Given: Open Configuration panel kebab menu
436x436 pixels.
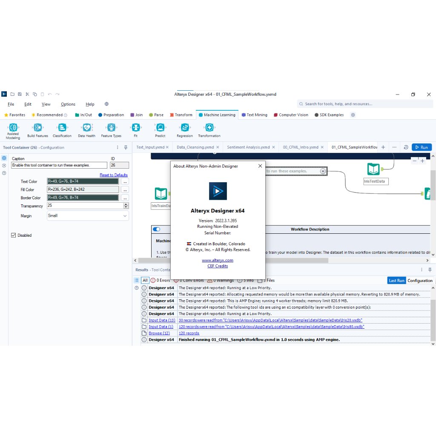Looking at the screenshot, I should 118,147.
